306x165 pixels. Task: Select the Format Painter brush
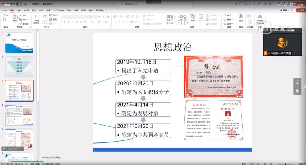[x=21, y=24]
